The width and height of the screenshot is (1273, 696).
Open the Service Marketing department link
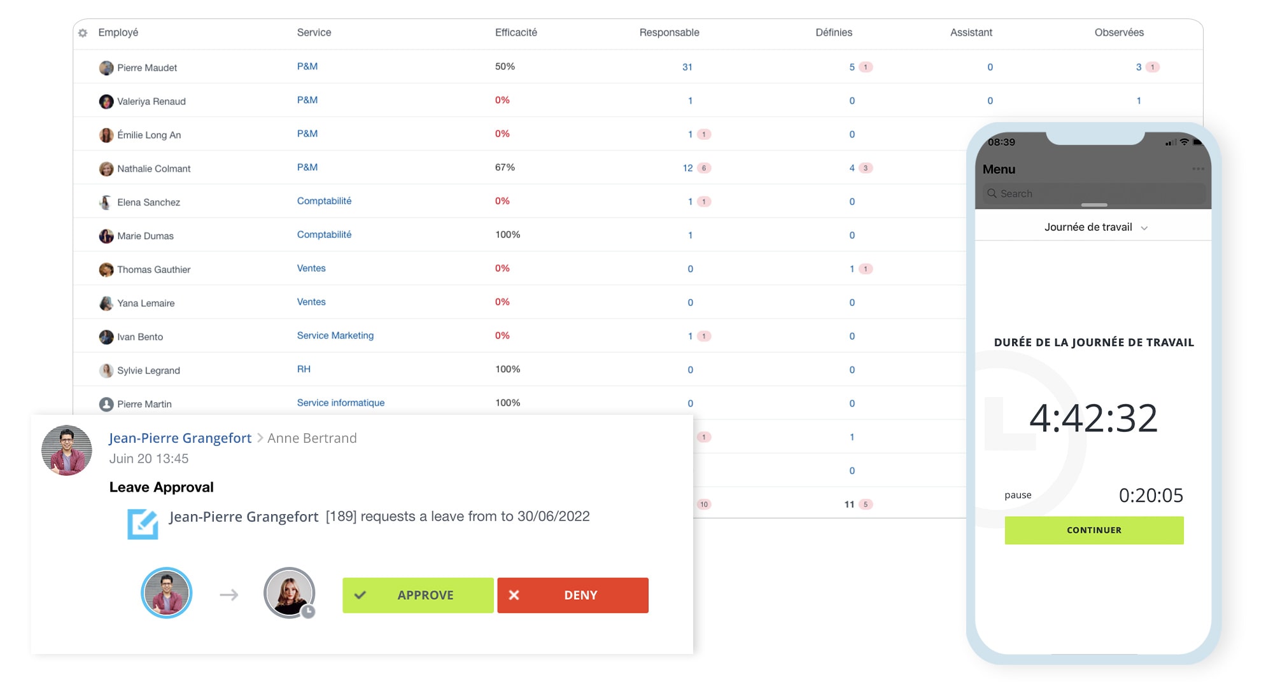point(335,335)
